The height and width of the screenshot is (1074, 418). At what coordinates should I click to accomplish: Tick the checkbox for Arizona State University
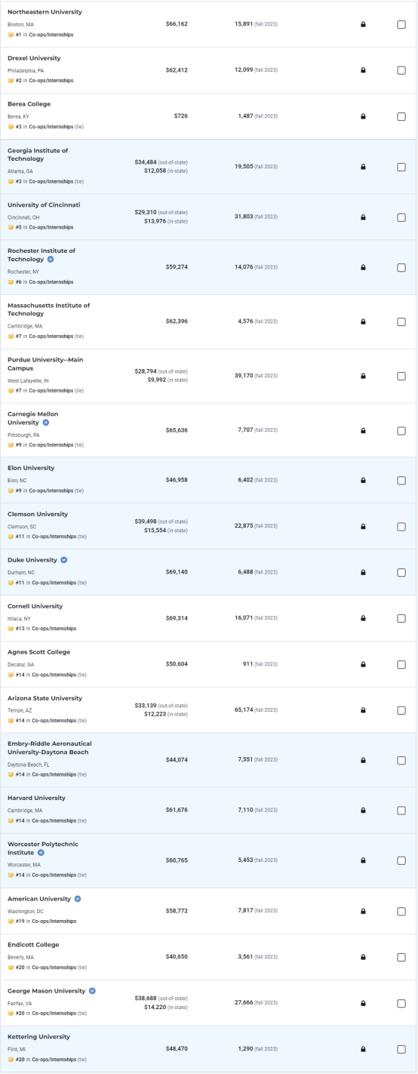(401, 710)
